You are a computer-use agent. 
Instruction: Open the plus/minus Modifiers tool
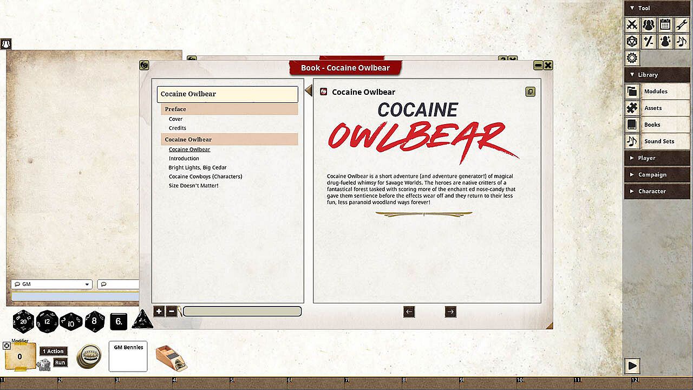point(649,41)
